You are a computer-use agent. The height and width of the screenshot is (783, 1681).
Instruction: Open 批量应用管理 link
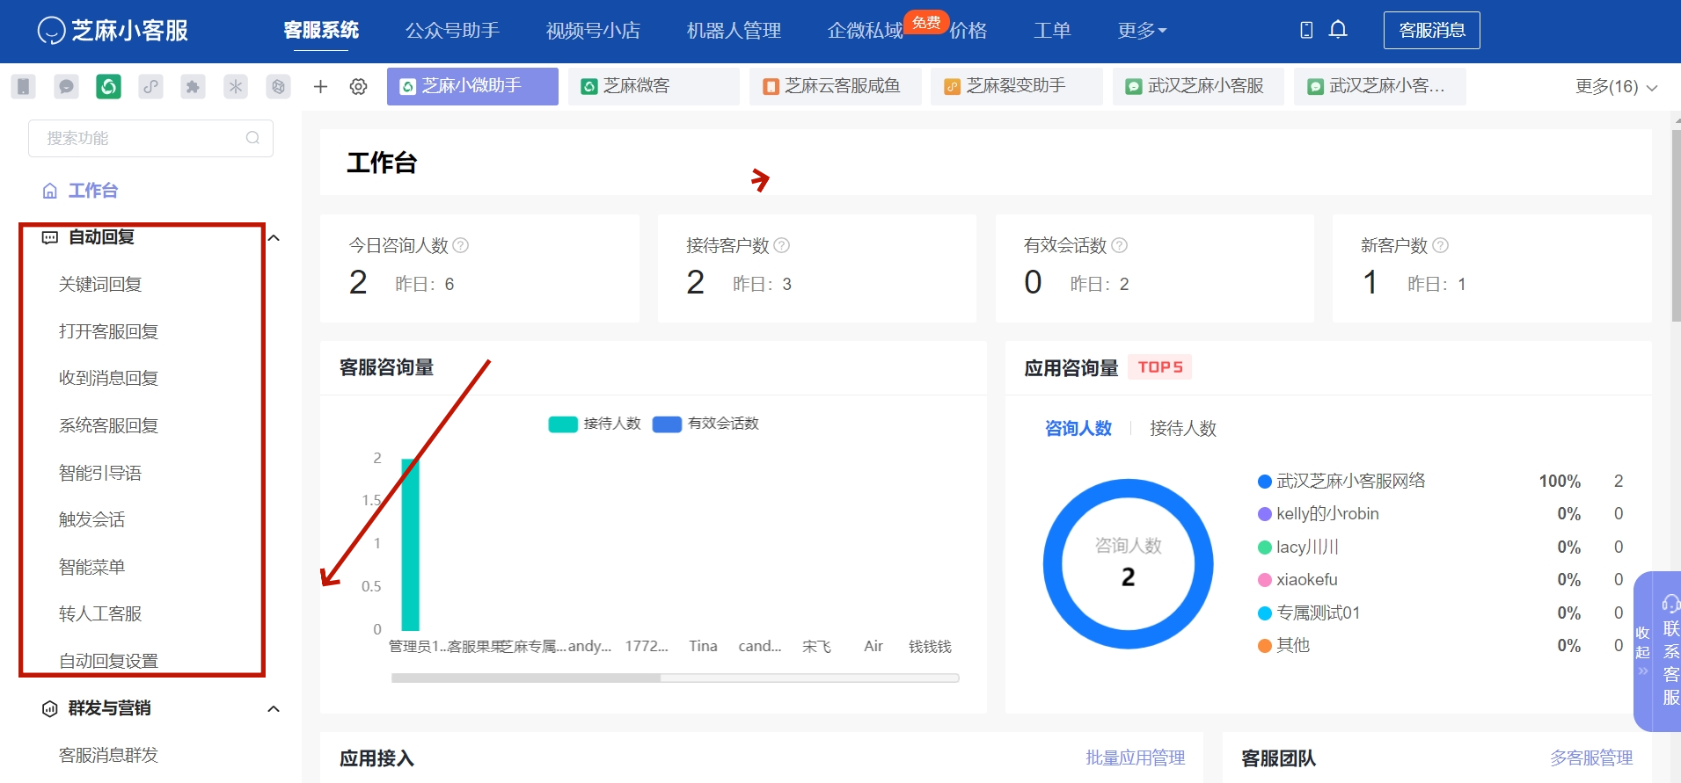point(1135,758)
